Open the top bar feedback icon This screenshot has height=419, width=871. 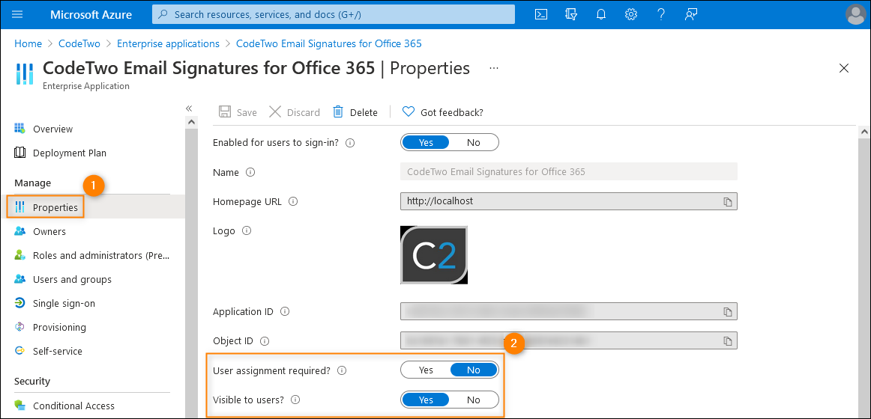[690, 15]
